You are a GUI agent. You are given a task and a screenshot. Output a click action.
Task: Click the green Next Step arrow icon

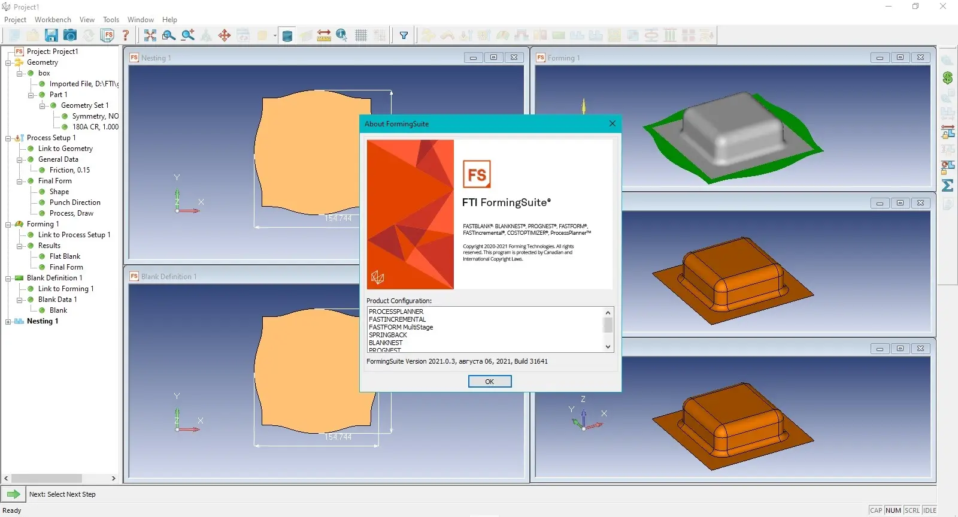coord(13,494)
